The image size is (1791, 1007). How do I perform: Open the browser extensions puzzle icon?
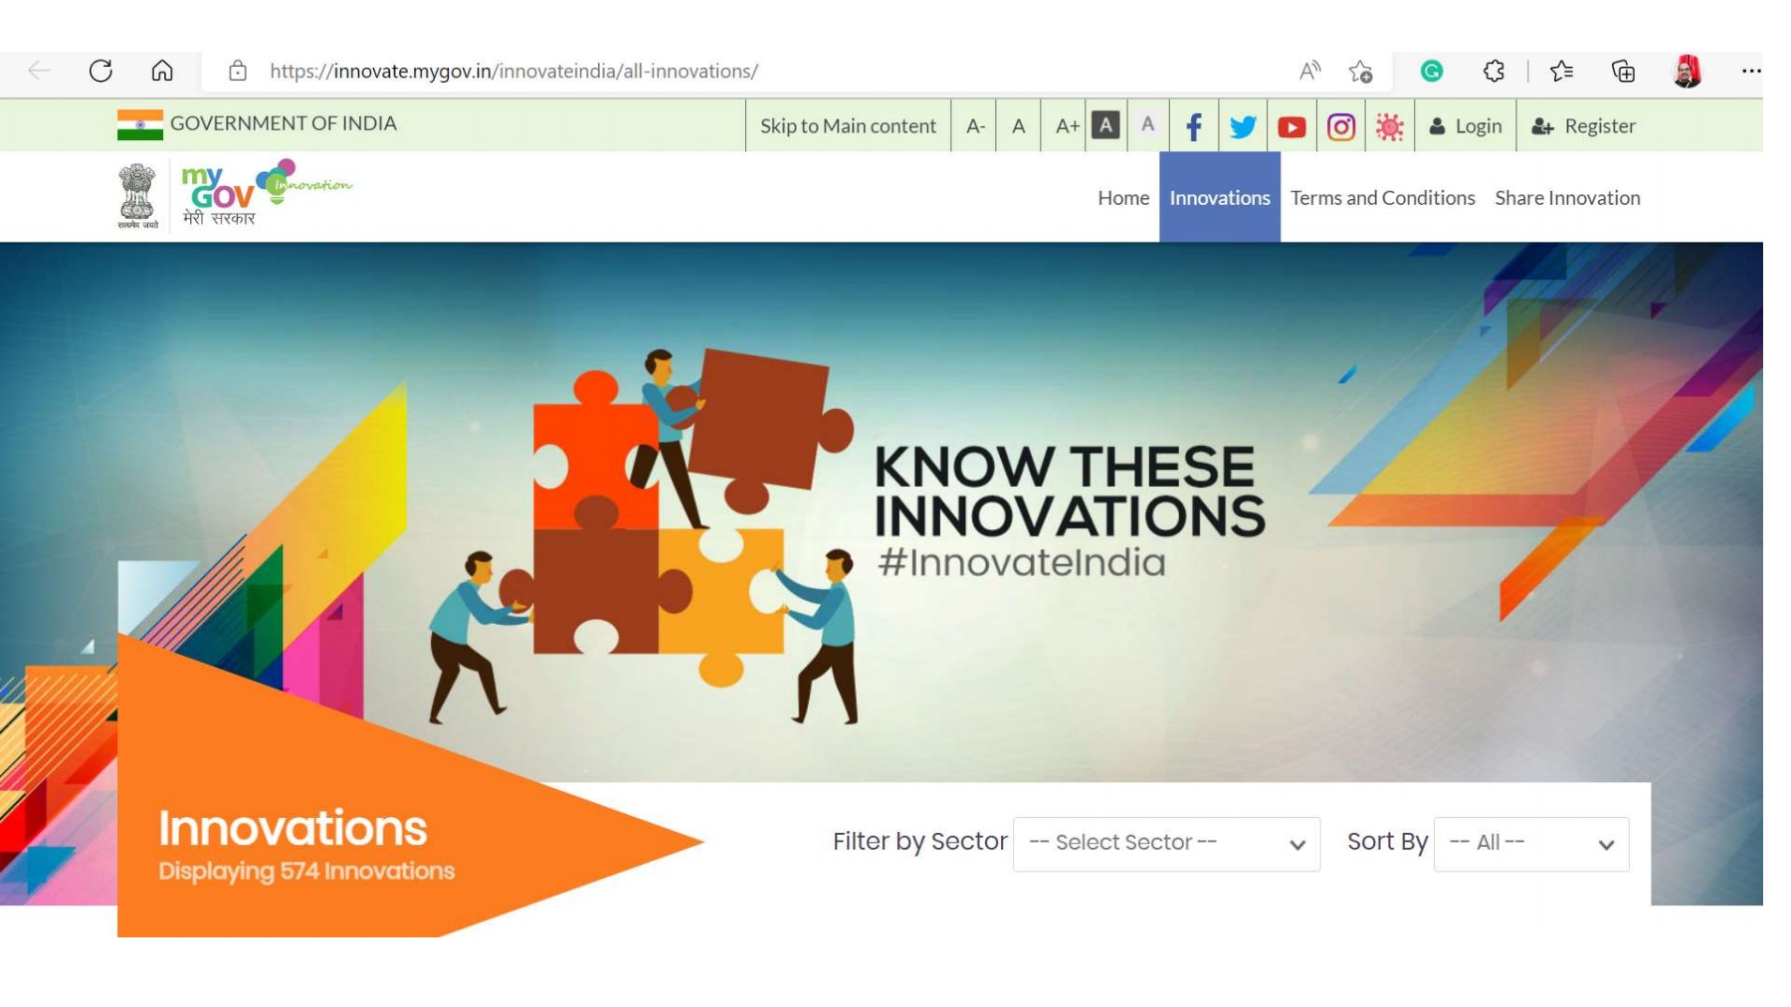pyautogui.click(x=1493, y=71)
